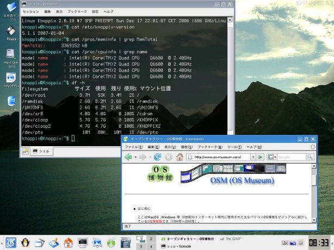Launch the OpenOffice icon in panel
Image resolution: width=334 pixels, height=250 pixels.
[126, 243]
